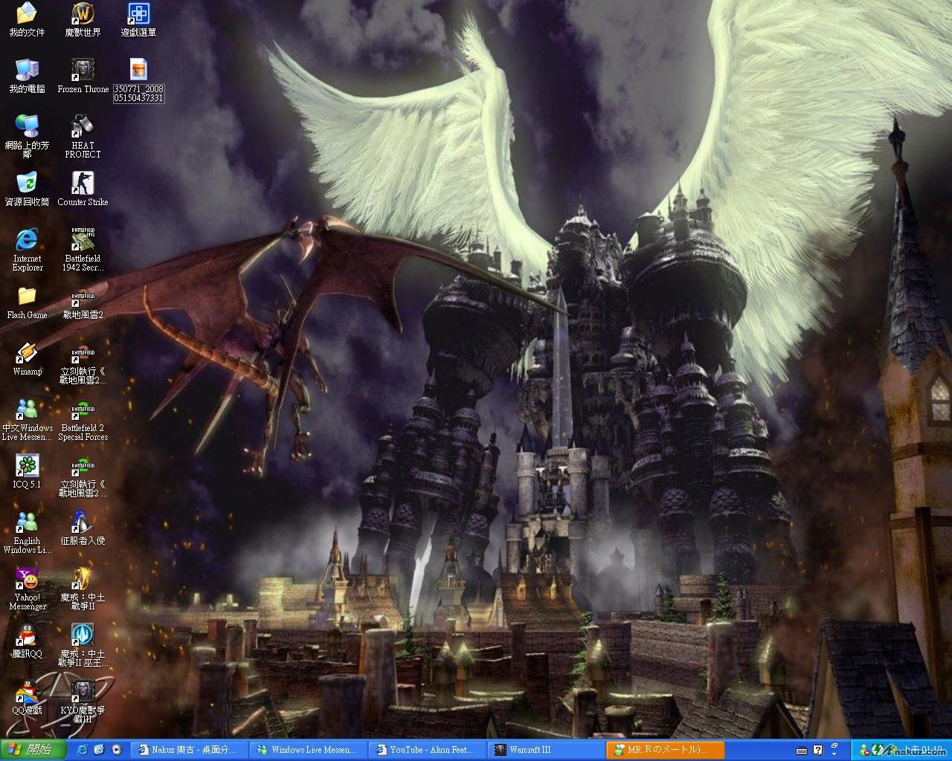Open the 遊戲選單 shortcut

pos(138,20)
